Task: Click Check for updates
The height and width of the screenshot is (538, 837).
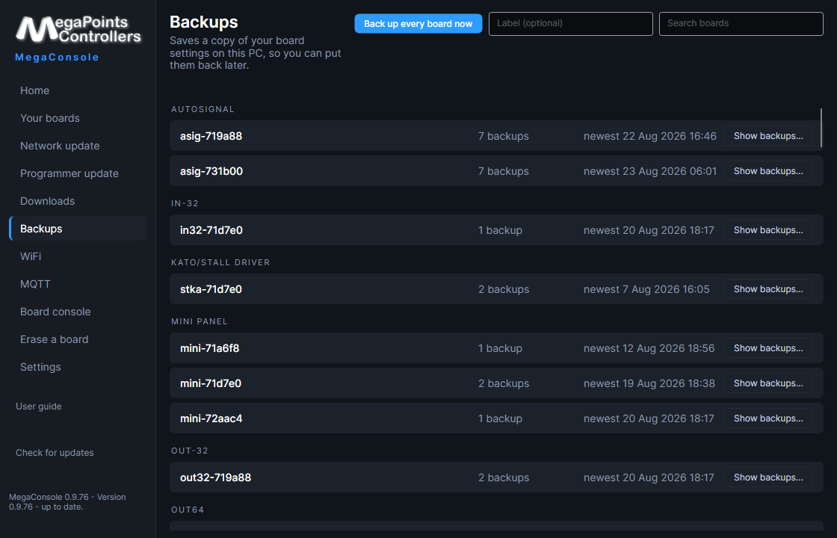Action: tap(55, 453)
